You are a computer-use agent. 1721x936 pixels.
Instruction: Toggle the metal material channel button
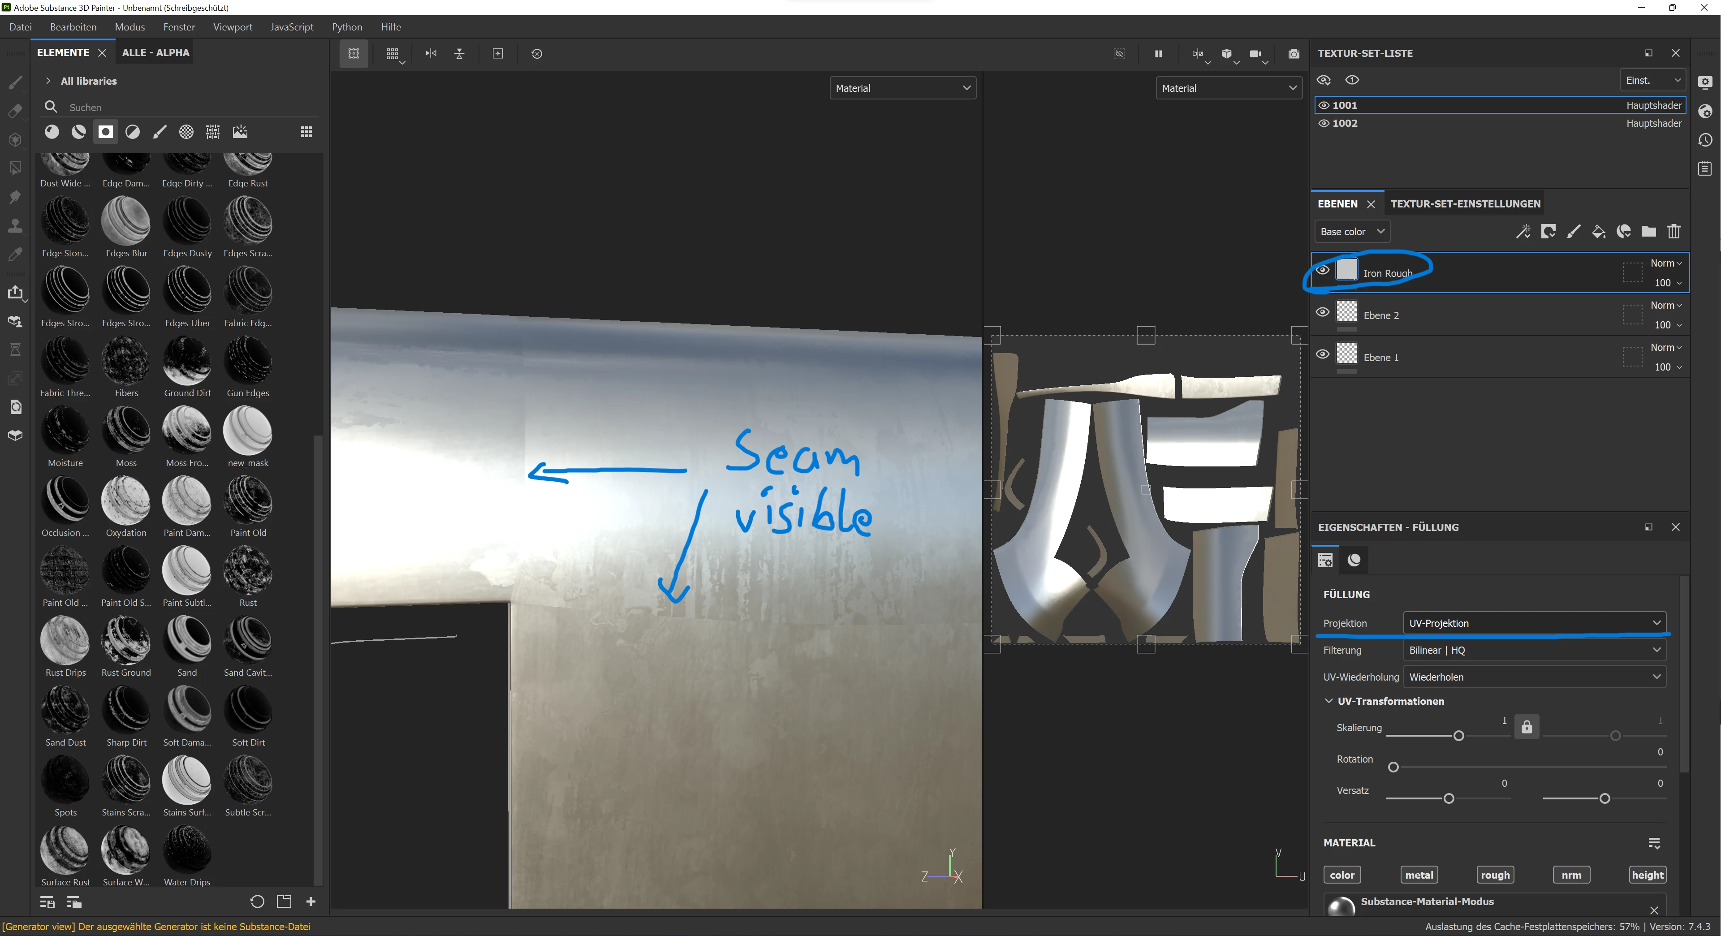[x=1419, y=875]
